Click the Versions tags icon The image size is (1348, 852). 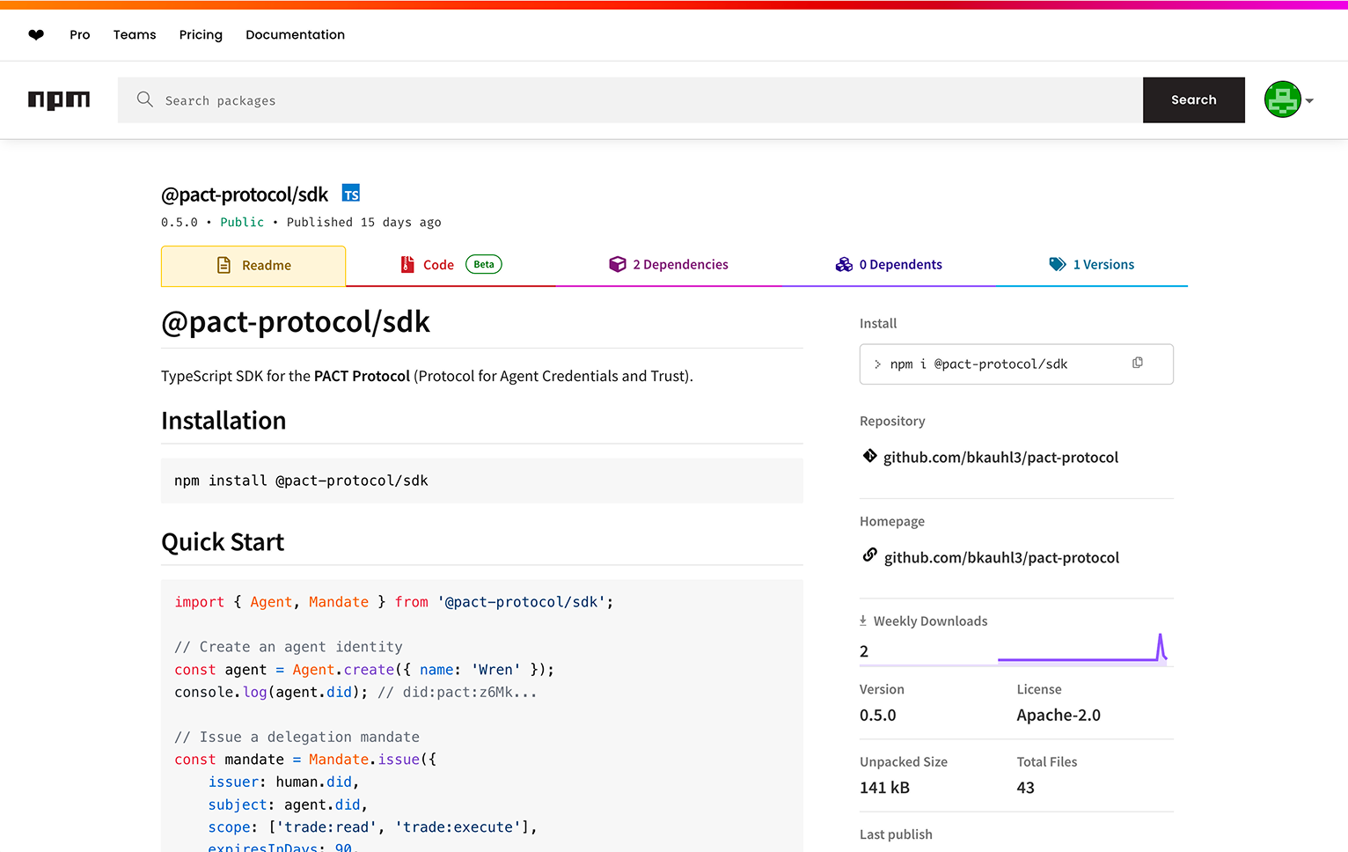pos(1058,264)
